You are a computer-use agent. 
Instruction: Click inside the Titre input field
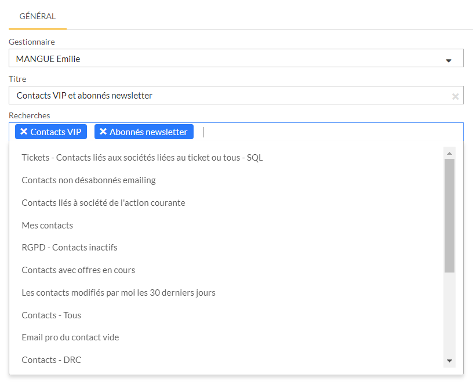coord(232,95)
